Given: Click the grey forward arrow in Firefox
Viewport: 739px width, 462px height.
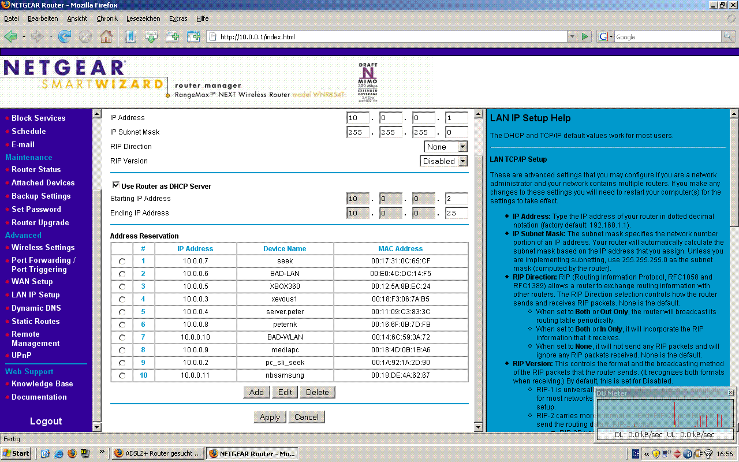Looking at the screenshot, I should 37,36.
